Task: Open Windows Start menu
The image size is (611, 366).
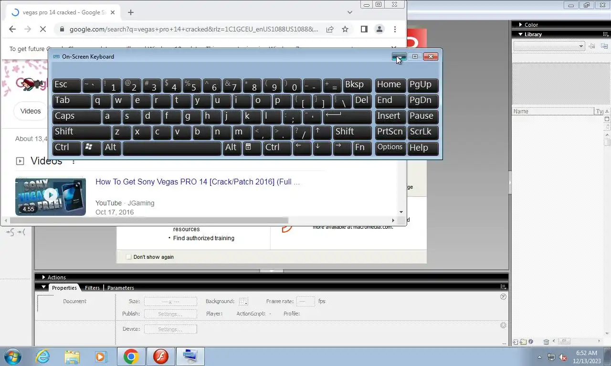Action: [x=12, y=356]
